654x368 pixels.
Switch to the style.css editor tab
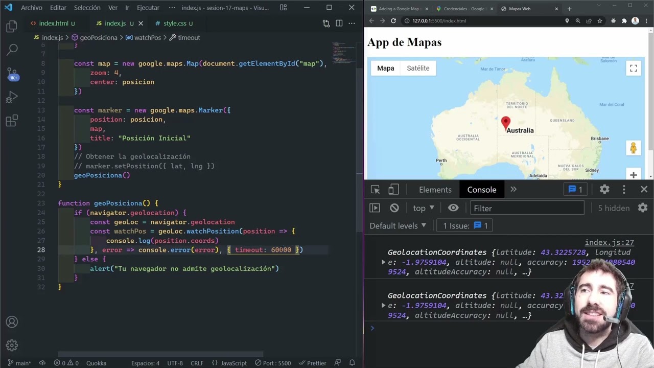[174, 24]
